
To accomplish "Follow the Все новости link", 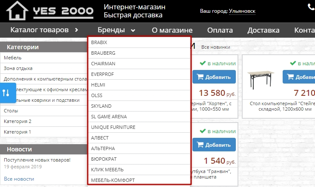I will point(19,179).
